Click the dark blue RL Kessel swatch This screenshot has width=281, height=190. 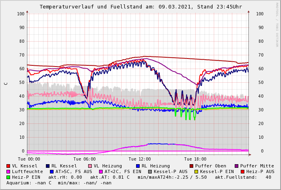(x=48, y=166)
